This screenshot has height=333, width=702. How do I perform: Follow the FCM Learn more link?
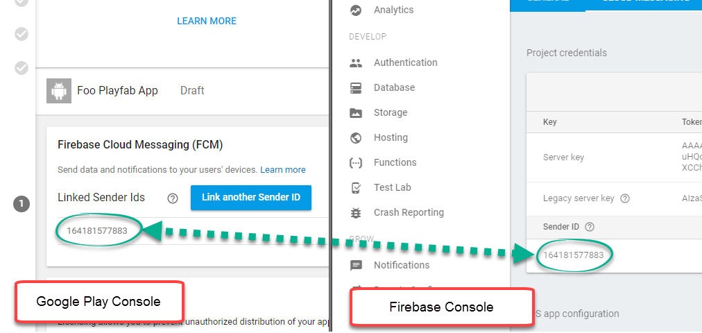283,170
